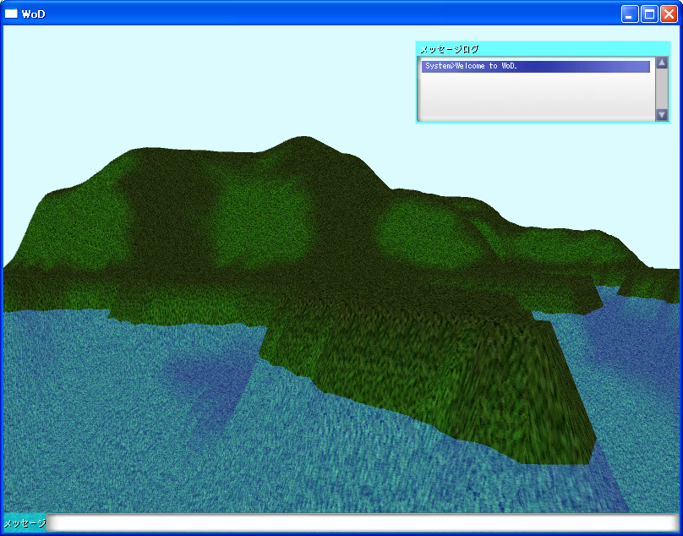Click the WoD application icon in title bar
Image resolution: width=683 pixels, height=536 pixels.
11,14
